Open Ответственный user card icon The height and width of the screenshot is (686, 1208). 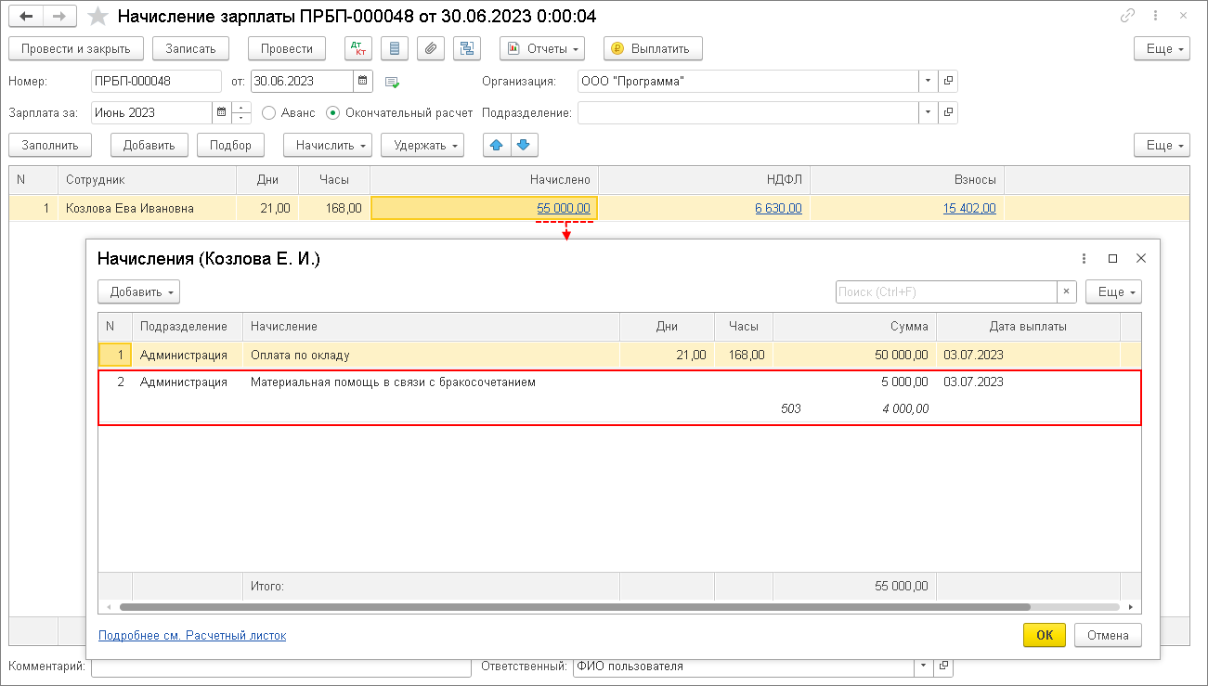943,666
